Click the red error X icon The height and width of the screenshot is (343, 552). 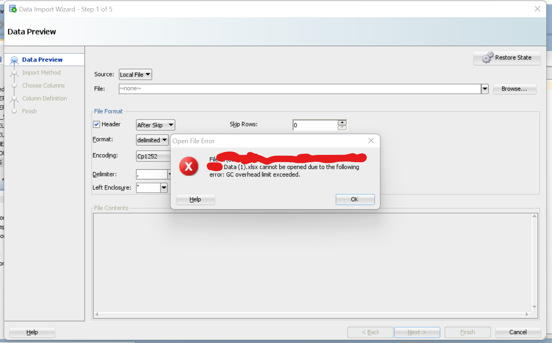[x=189, y=166]
